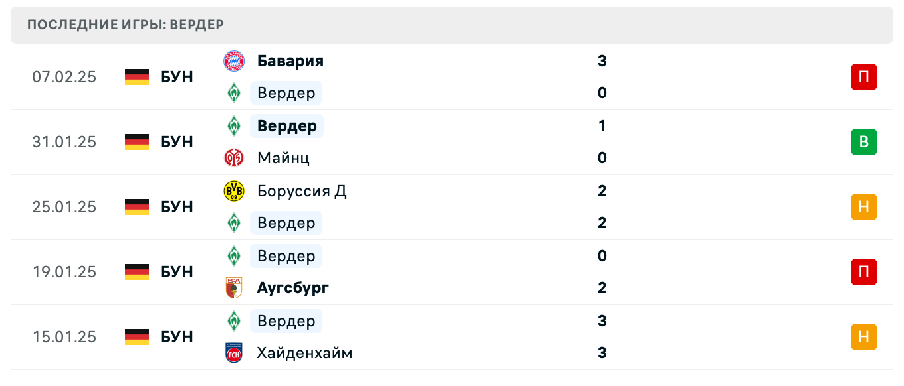Click the highlighted Вердер name in Mainz match
Image resolution: width=904 pixels, height=386 pixels.
pyautogui.click(x=286, y=126)
